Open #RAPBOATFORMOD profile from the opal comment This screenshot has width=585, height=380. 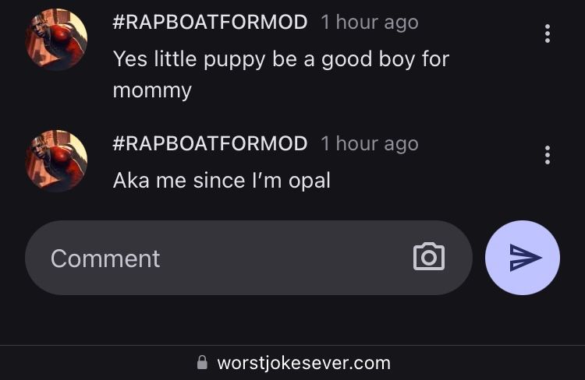click(x=210, y=143)
